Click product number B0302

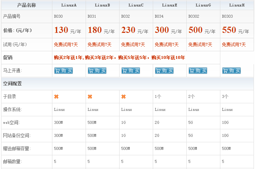[194, 16]
